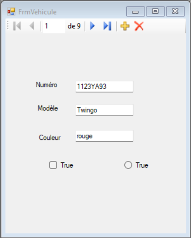Go to the first record
191x238 pixels.
(17, 26)
